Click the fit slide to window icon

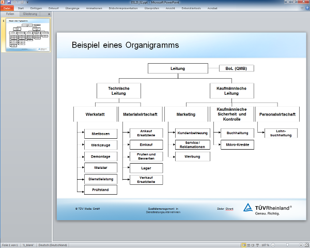(x=306, y=245)
